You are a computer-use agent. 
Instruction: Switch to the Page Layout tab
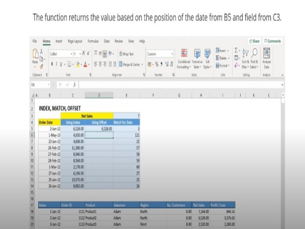point(75,41)
